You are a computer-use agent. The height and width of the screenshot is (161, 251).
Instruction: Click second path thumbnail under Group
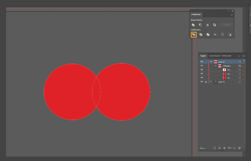224,74
